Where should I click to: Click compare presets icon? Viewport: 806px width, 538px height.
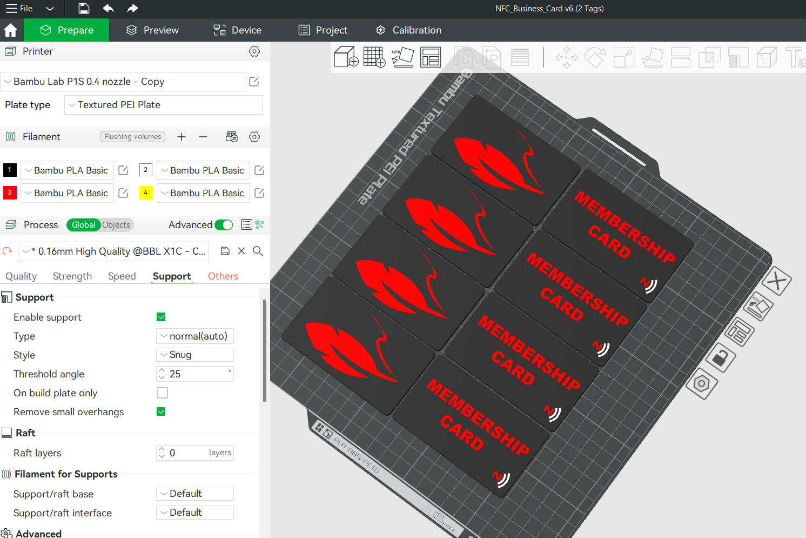coord(260,224)
